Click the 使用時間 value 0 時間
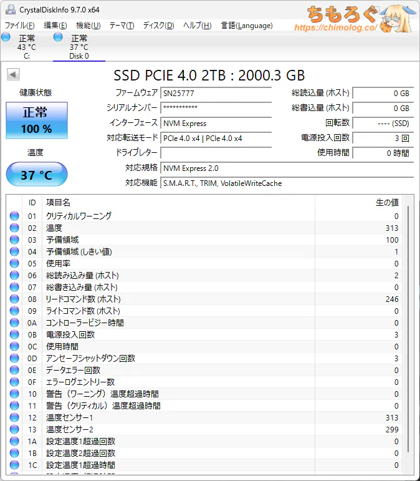Screen dimensions: 420x481 [x=383, y=153]
